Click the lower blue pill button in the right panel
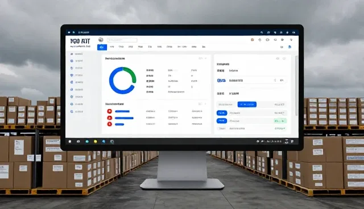Viewport: 364px width, 209px height. tap(222, 121)
